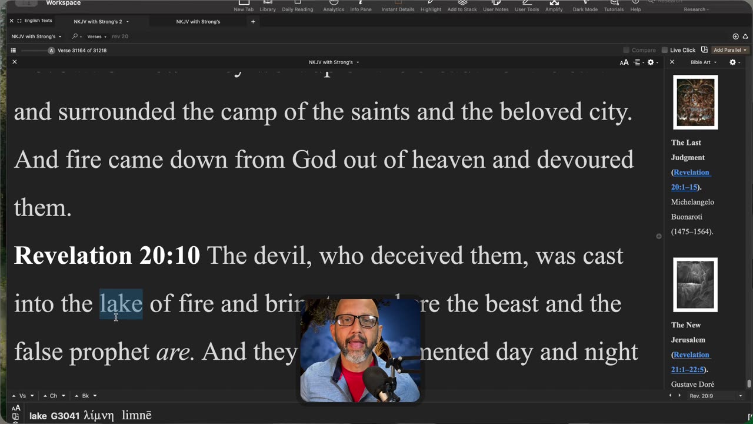Follow the Revelation 21:1–22:5 link
Image resolution: width=753 pixels, height=424 pixels.
point(691,362)
